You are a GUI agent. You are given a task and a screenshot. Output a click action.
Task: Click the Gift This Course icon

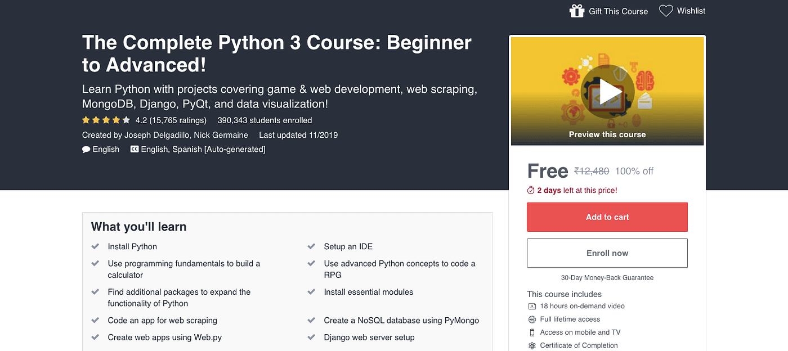coord(576,10)
